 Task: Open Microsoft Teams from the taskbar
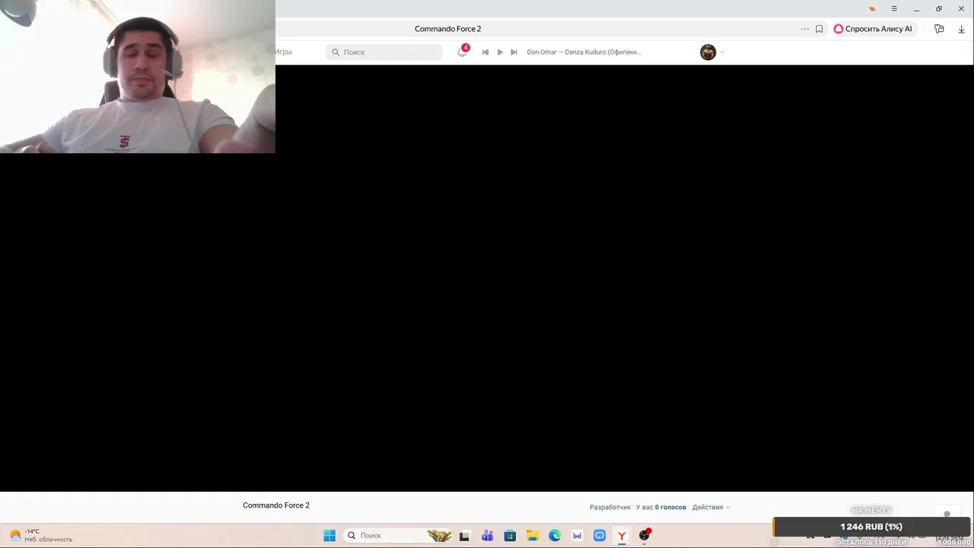pos(487,535)
